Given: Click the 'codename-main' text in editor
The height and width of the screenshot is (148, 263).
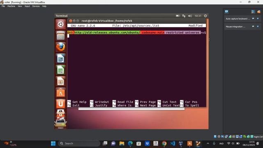Looking at the screenshot, I should (153, 32).
